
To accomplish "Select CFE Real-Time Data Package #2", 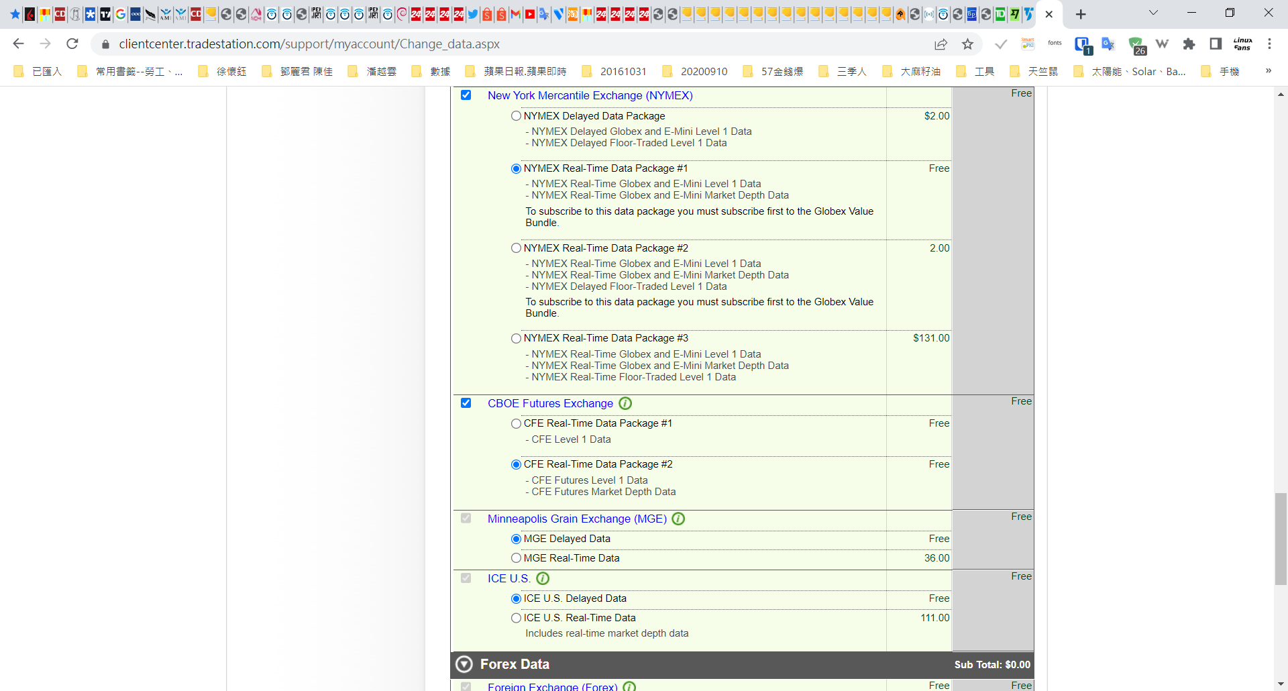I will coord(516,464).
